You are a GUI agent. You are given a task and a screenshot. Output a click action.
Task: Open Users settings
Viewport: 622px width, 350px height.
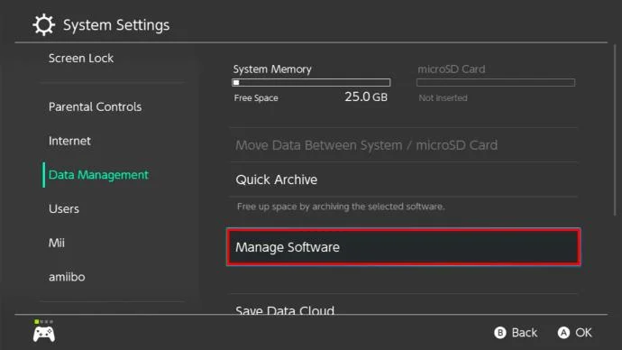pos(64,208)
